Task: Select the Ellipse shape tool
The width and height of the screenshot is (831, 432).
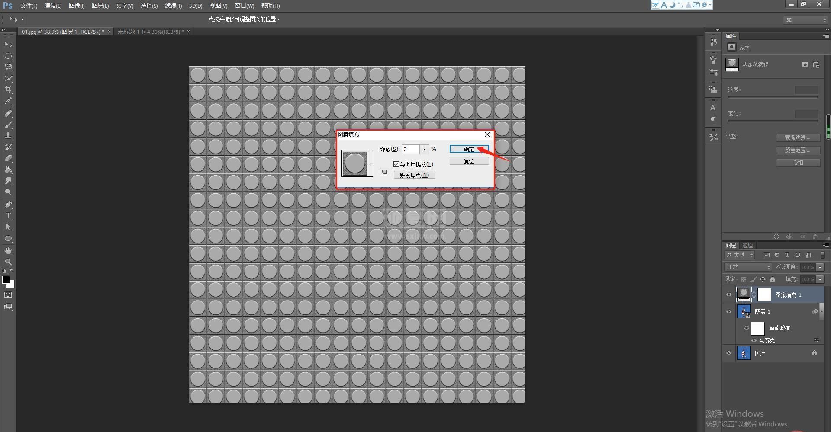Action: pyautogui.click(x=8, y=238)
